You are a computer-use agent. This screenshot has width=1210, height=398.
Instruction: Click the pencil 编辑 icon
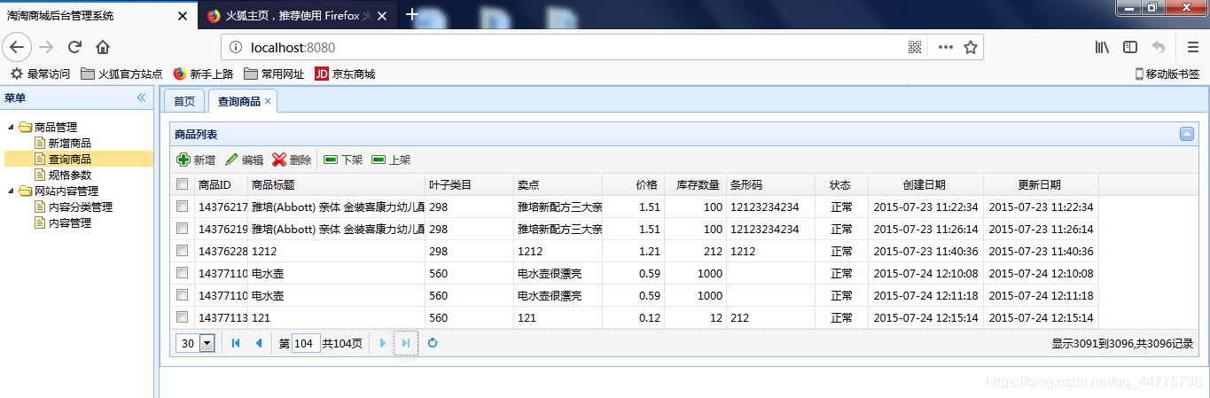click(x=231, y=160)
